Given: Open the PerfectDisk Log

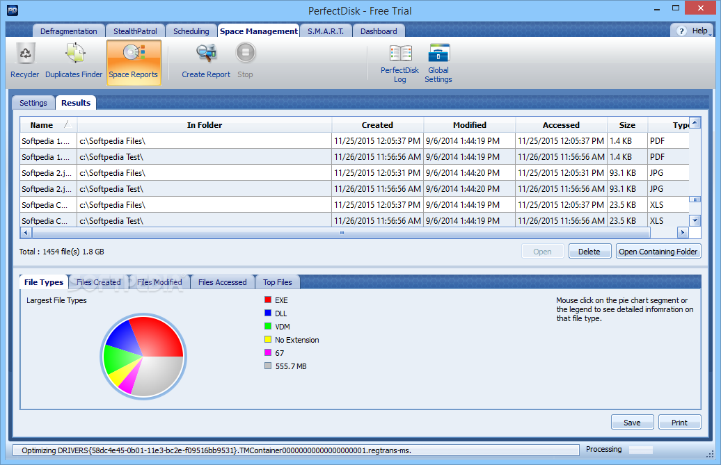Looking at the screenshot, I should tap(399, 64).
